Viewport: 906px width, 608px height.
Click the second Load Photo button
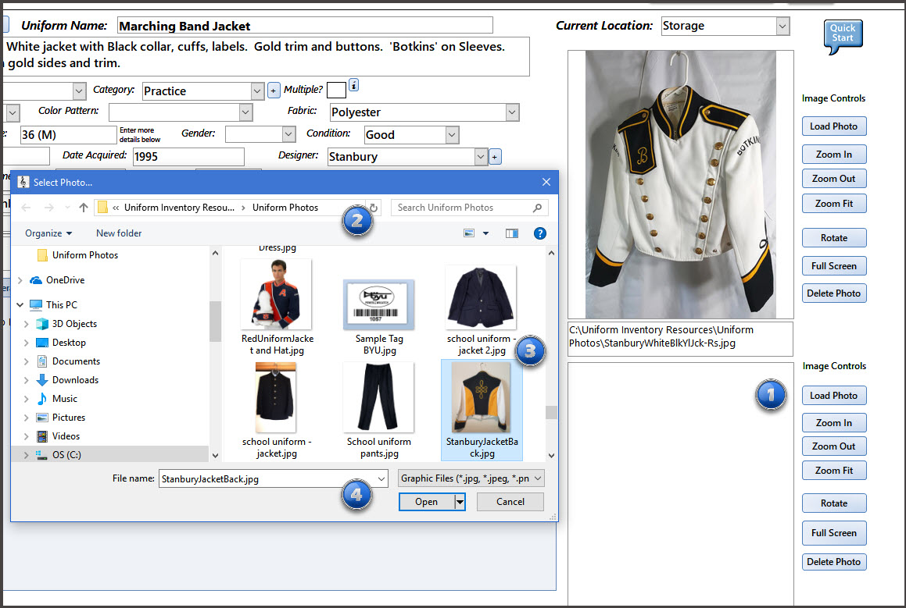coord(833,396)
